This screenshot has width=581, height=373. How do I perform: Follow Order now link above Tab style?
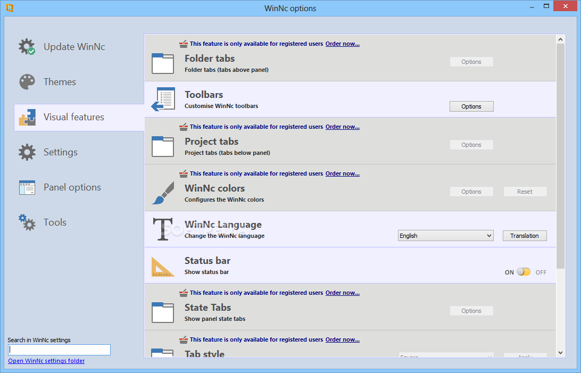click(x=343, y=339)
